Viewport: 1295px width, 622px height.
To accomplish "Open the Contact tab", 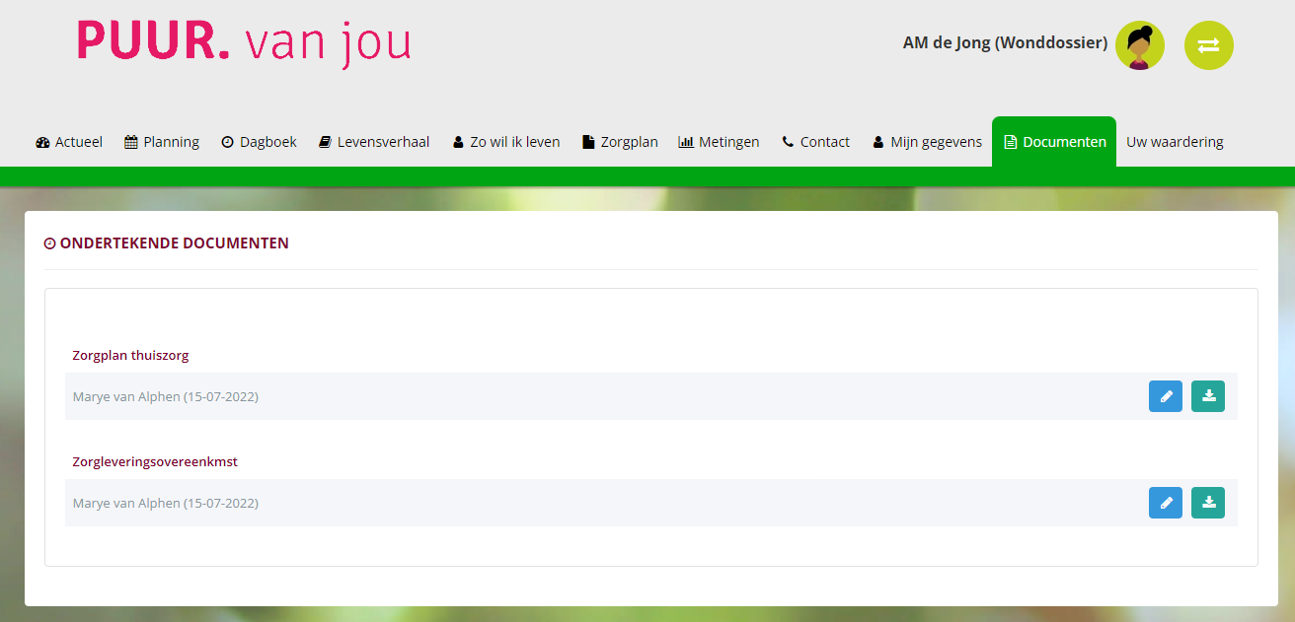I will coord(815,142).
